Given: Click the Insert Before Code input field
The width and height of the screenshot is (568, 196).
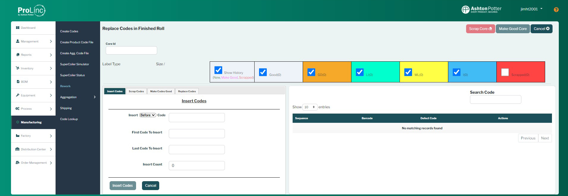Looking at the screenshot, I should (x=197, y=117).
